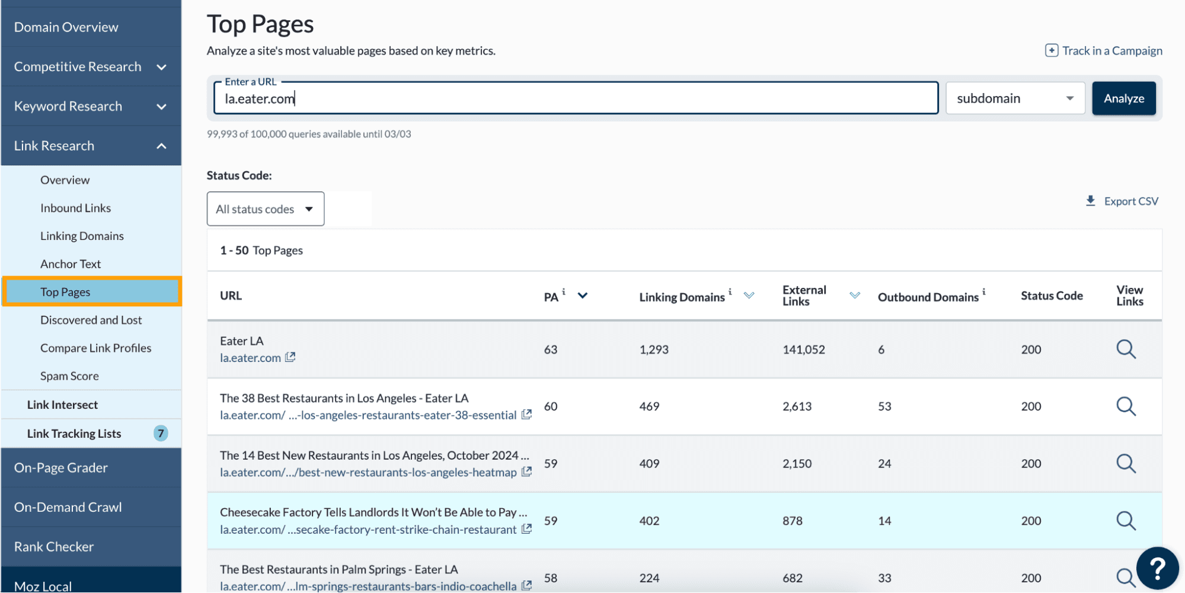
Task: Toggle External Links sort order
Action: tap(855, 294)
